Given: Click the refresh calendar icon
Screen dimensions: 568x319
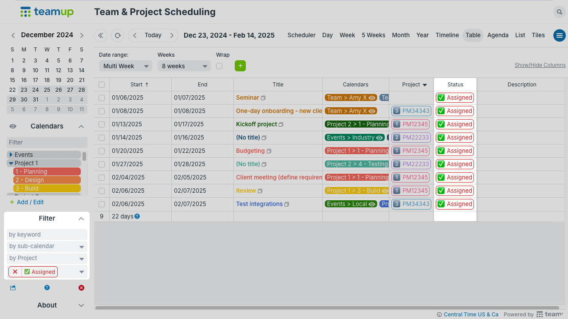Looking at the screenshot, I should (117, 35).
